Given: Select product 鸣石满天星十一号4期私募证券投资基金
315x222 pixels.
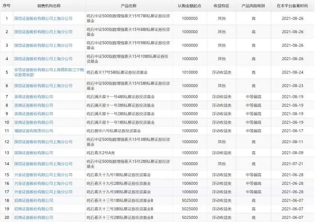Looking at the screenshot, I should (121, 97).
